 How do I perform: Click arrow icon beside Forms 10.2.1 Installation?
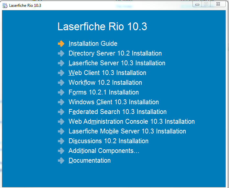click(x=61, y=93)
